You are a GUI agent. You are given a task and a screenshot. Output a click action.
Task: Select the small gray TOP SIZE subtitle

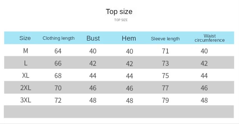click(121, 20)
